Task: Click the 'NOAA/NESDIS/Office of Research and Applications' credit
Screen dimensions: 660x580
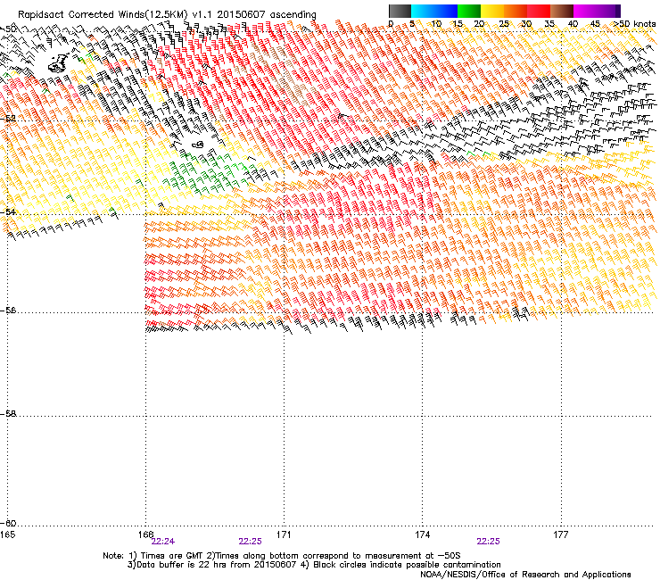Action: coord(525,575)
